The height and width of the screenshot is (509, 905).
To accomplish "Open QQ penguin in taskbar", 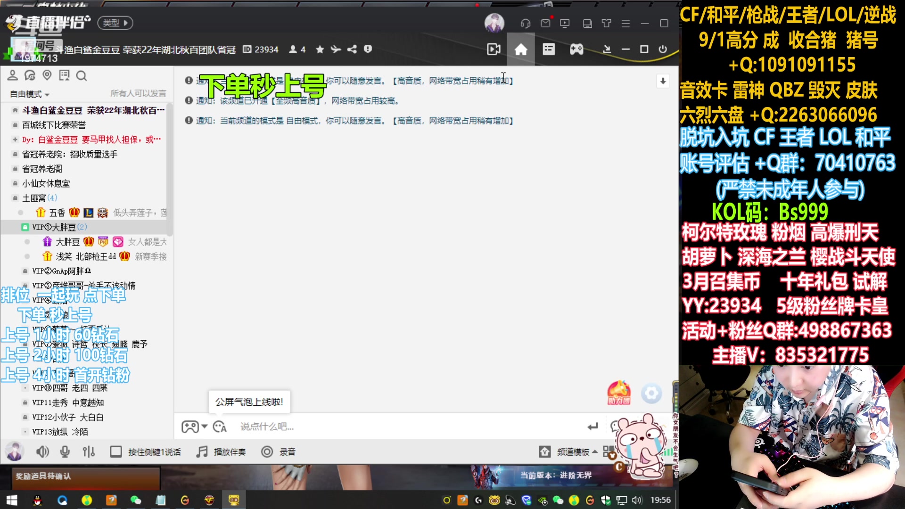I will [37, 500].
